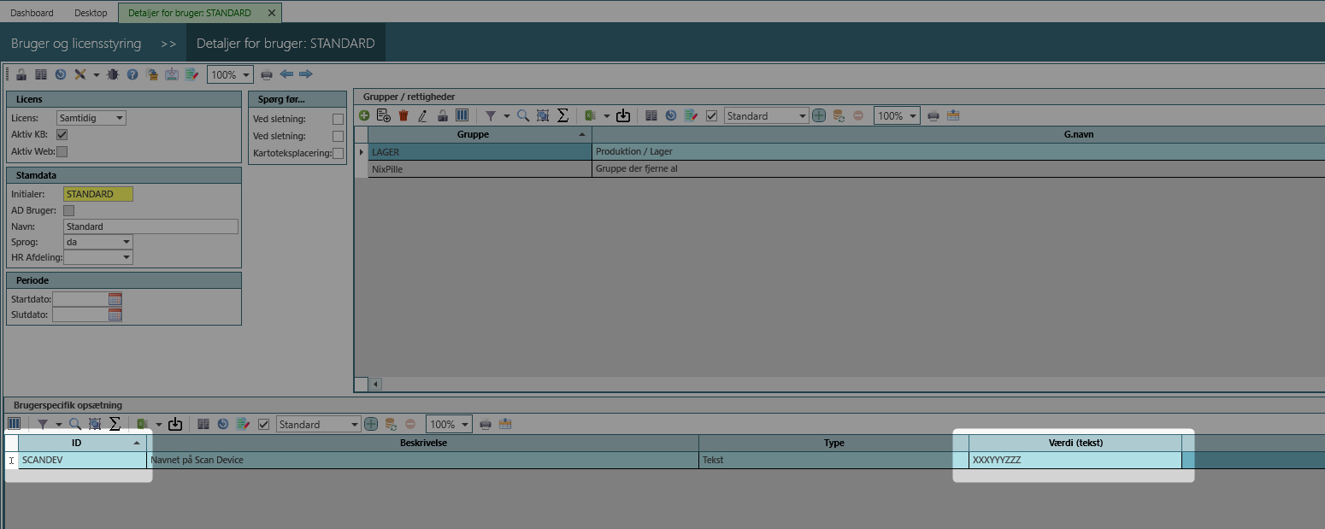Image resolution: width=1325 pixels, height=529 pixels.
Task: Click the blue help question mark icon
Action: (132, 74)
